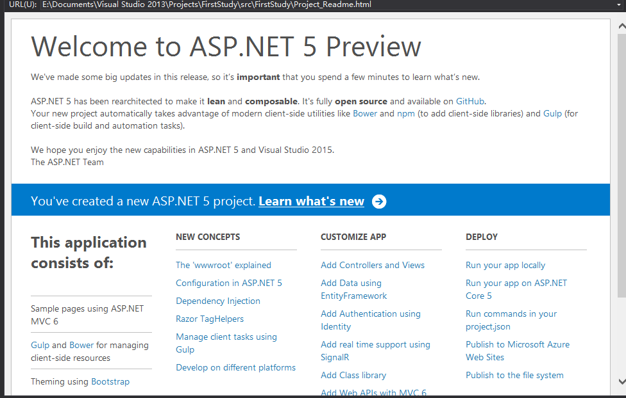The height and width of the screenshot is (398, 626).
Task: Click 'Sample pages using ASP.NET MVC 6' text
Action: point(87,315)
